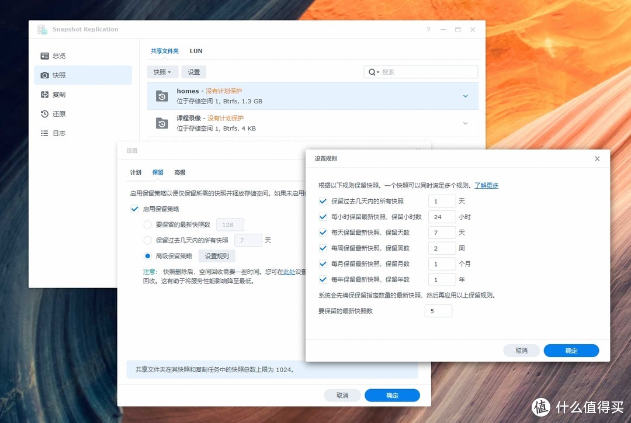Toggle the 启用保留策略 checkbox
631x423 pixels.
point(135,209)
